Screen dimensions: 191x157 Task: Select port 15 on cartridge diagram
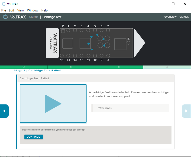[62, 56]
